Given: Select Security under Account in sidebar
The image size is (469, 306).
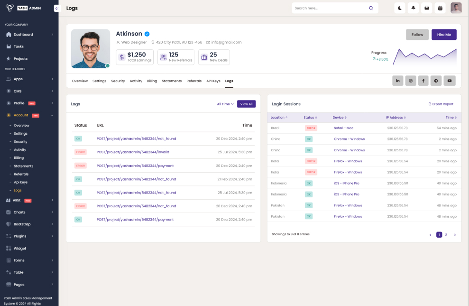Looking at the screenshot, I should [x=20, y=141].
